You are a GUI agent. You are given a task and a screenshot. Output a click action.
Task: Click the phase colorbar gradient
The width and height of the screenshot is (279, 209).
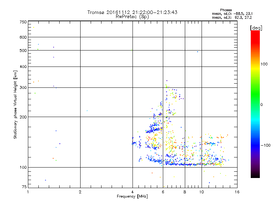255,104
